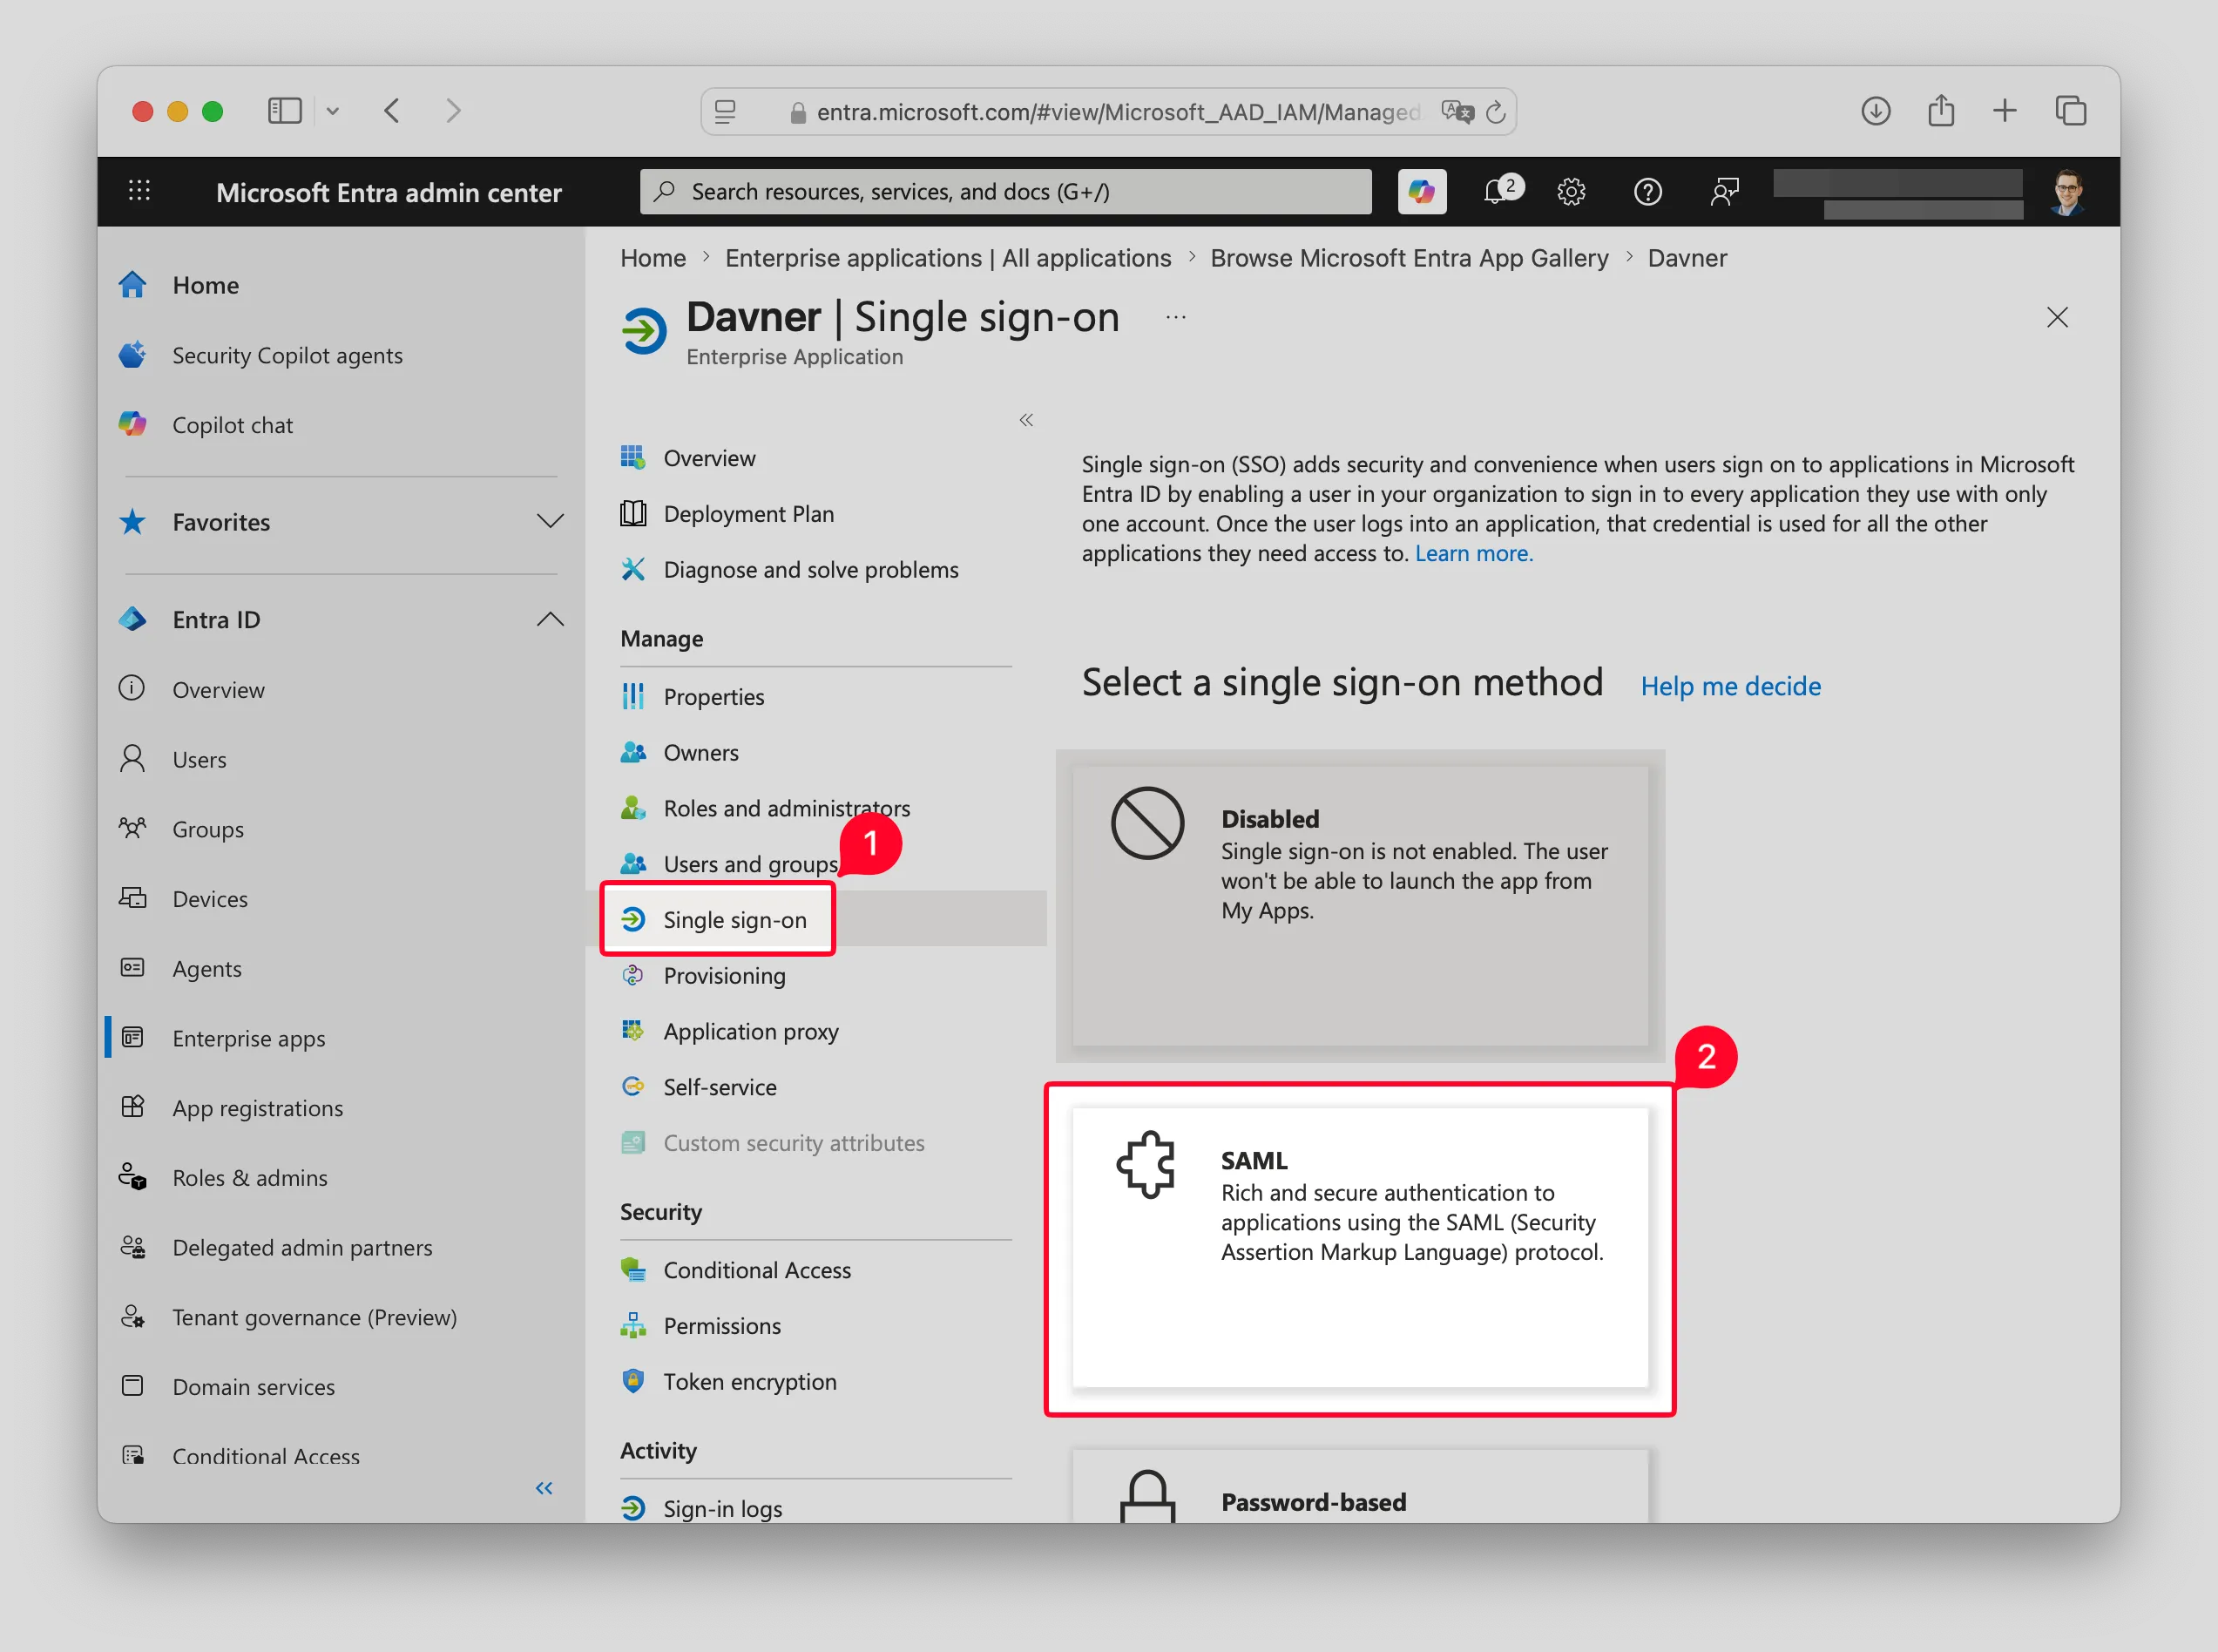Select the Disabled sign-on method card
Viewport: 2218px width, 1652px height.
tap(1359, 906)
